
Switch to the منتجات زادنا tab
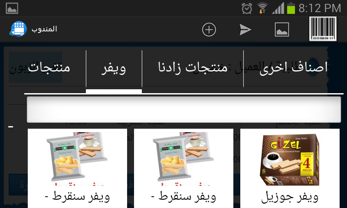click(193, 68)
